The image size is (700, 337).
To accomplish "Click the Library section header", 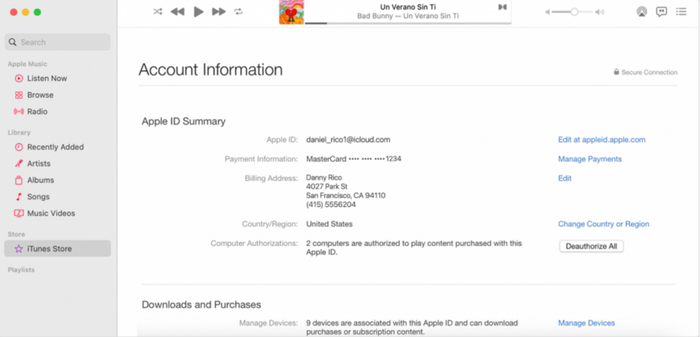I will (19, 133).
